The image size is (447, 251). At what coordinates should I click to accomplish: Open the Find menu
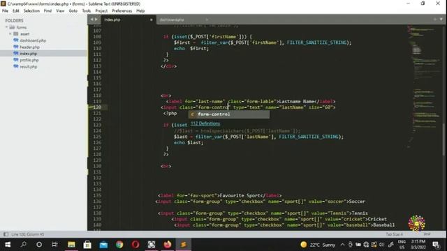pyautogui.click(x=47, y=11)
